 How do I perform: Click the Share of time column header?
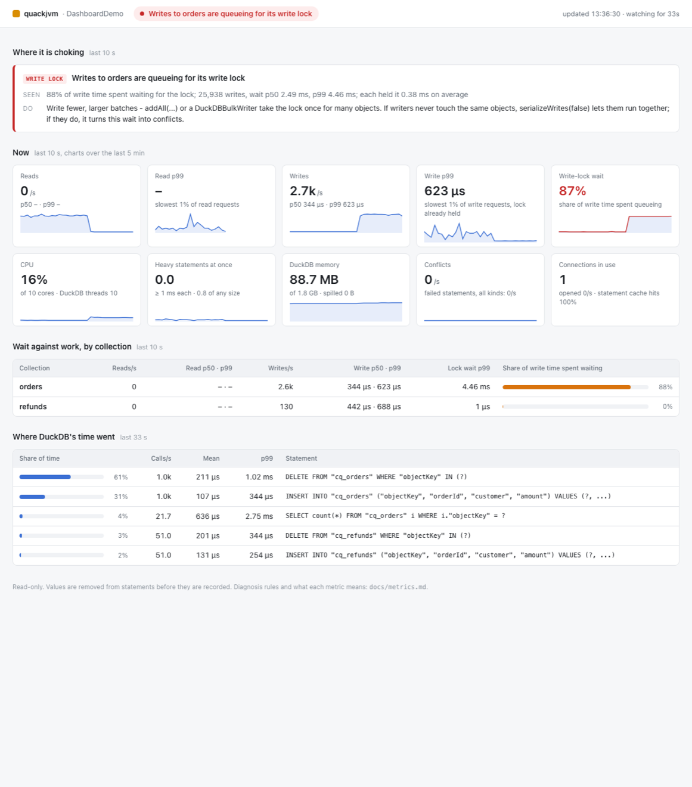tap(39, 458)
